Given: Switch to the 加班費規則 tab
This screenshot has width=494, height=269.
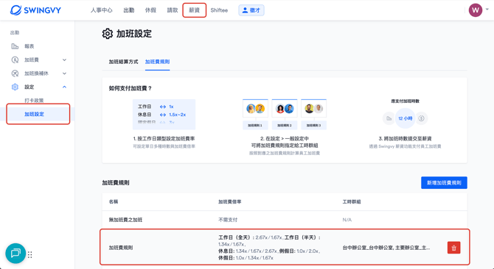Looking at the screenshot, I should click(157, 62).
